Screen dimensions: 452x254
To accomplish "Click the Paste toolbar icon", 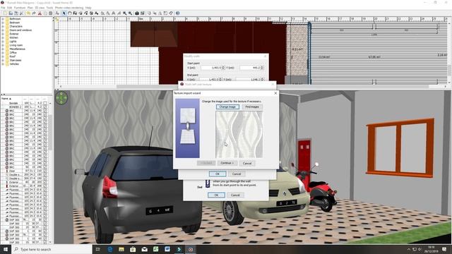I will [x=50, y=13].
